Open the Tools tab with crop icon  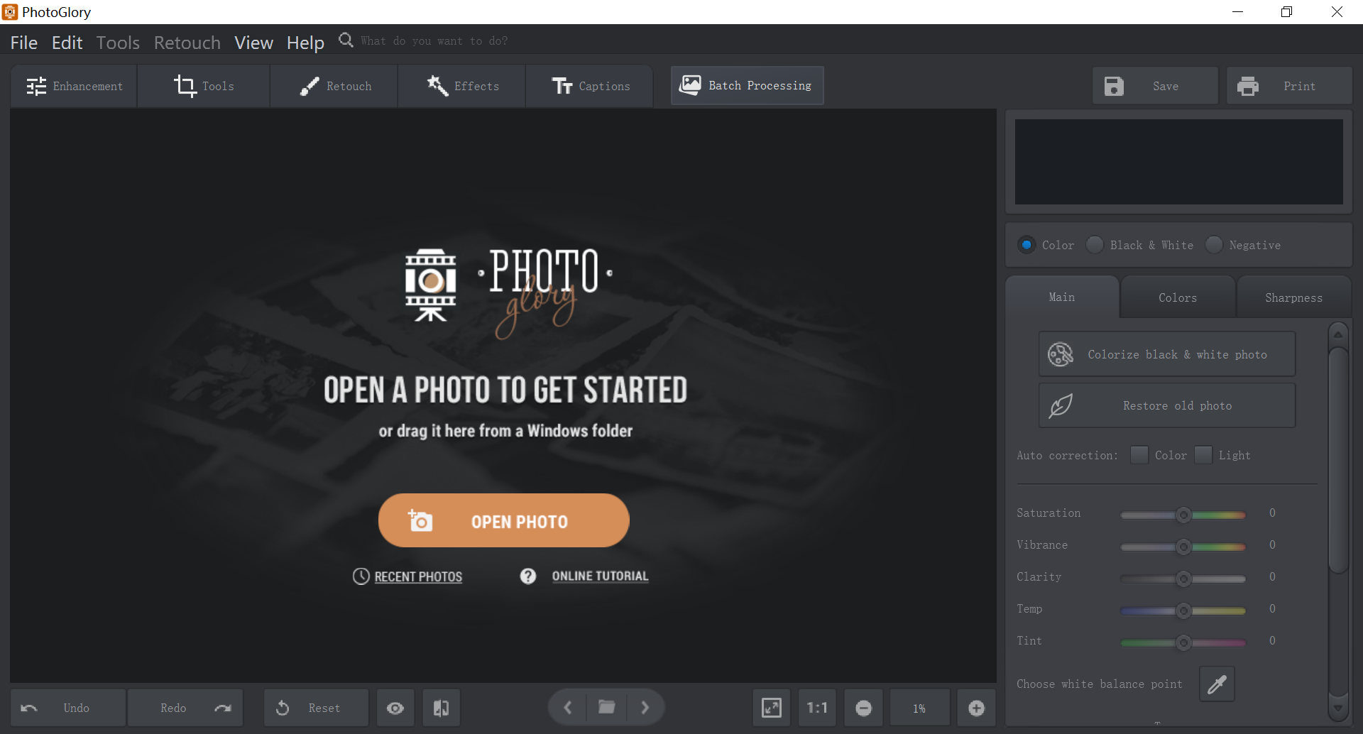coord(204,86)
